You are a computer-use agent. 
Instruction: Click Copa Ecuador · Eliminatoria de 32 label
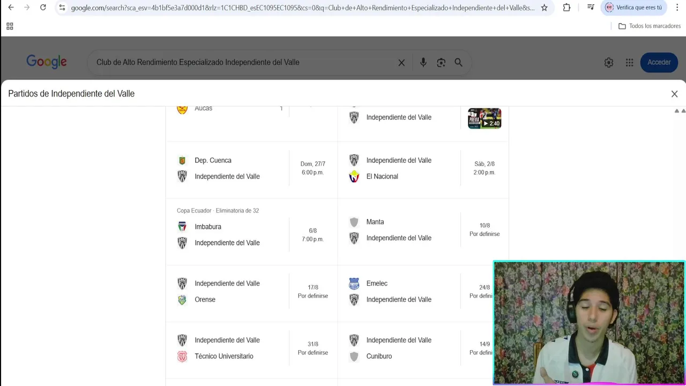pos(218,211)
